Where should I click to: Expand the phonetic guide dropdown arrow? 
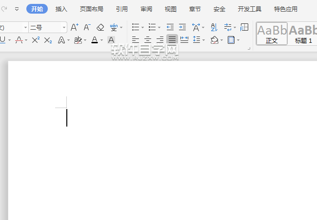pyautogui.click(x=121, y=27)
